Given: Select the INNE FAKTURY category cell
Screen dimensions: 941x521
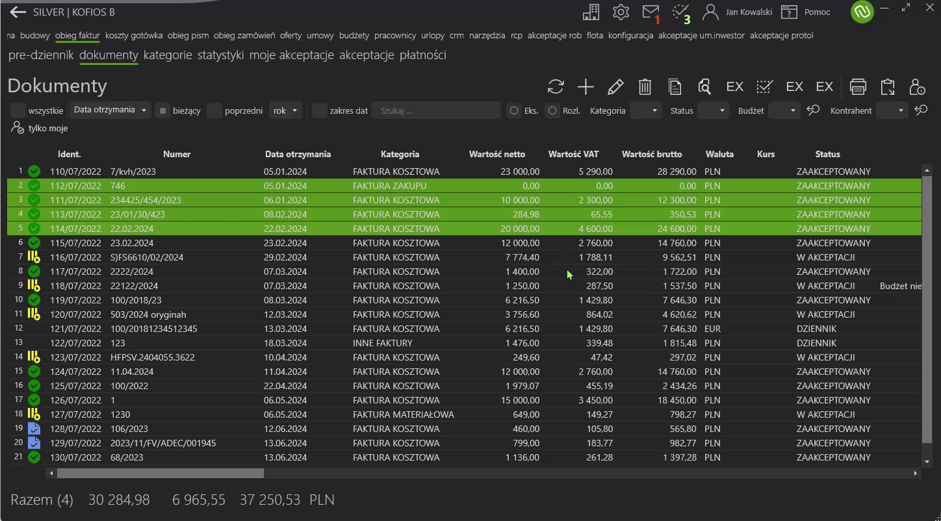Looking at the screenshot, I should click(383, 343).
